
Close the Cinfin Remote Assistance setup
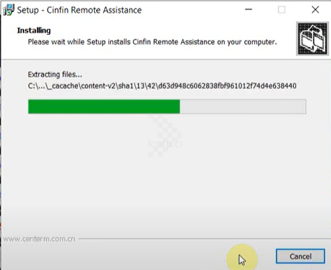click(316, 9)
